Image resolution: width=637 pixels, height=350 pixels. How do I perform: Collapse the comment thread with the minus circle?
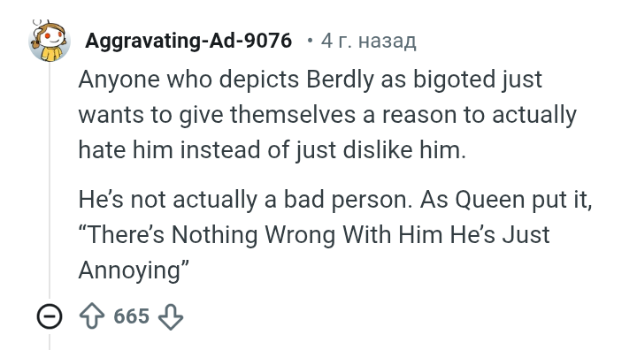point(50,316)
